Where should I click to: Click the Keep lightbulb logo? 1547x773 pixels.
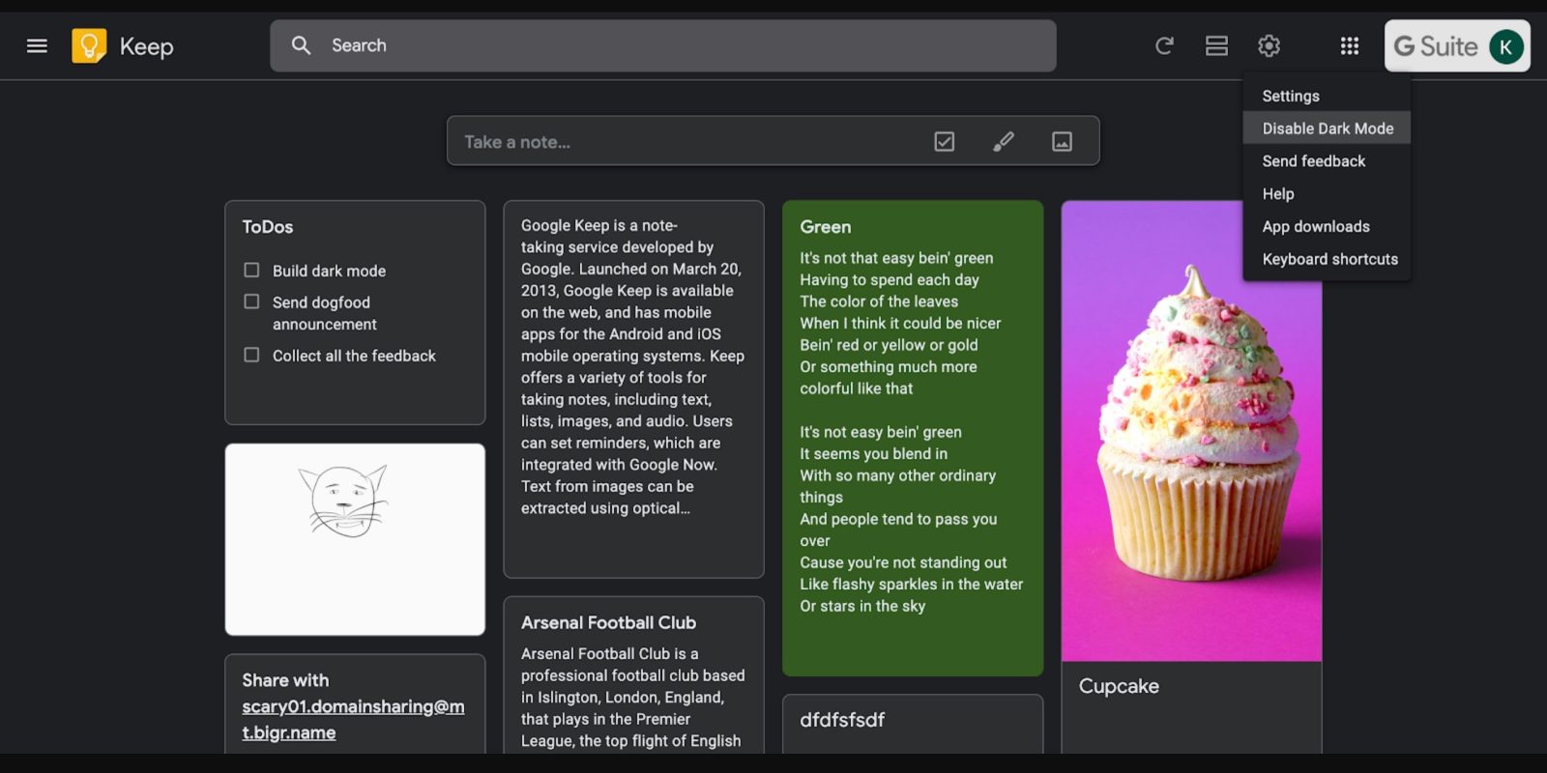(x=89, y=45)
